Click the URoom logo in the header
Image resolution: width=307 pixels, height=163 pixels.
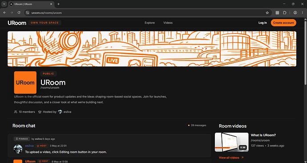17,23
